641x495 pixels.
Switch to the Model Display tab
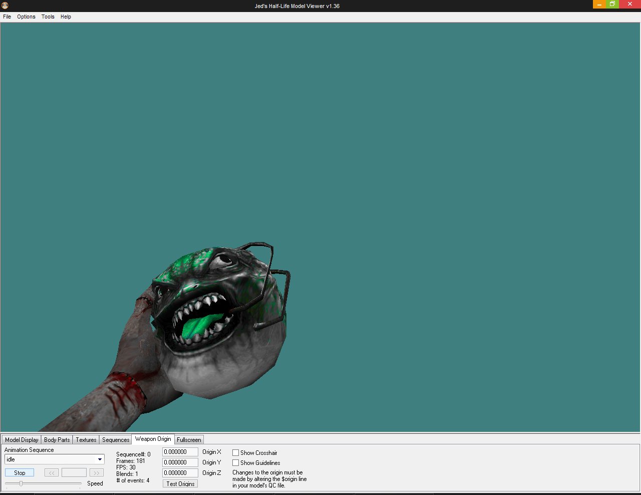coord(22,440)
